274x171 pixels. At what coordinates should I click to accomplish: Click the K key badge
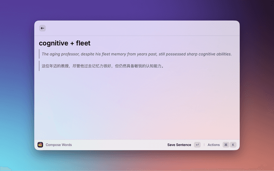tap(233, 145)
